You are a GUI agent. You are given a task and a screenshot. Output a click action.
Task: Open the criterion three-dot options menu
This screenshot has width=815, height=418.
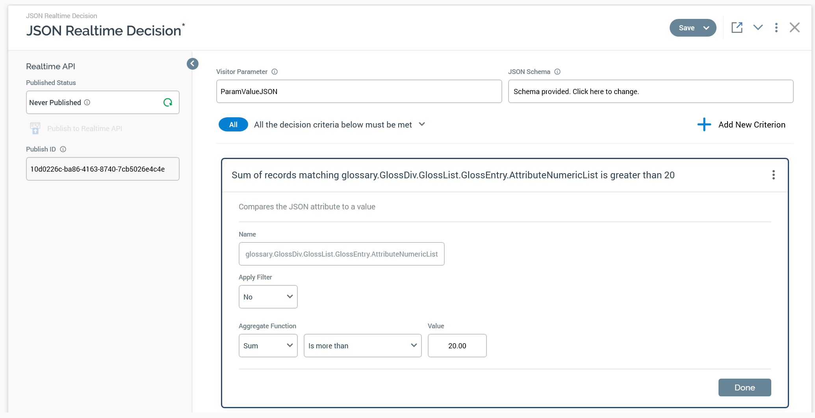(773, 175)
